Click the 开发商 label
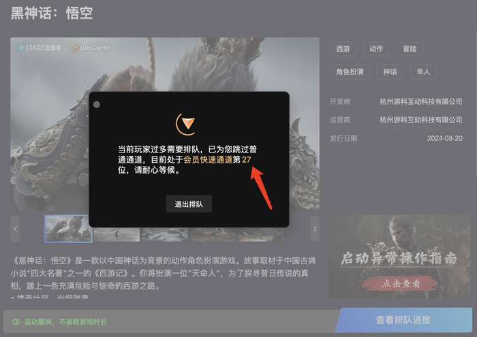Viewport: 477px width, 337px height. coord(340,101)
